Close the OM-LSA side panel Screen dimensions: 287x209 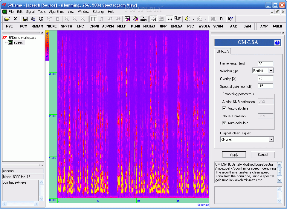pyautogui.click(x=283, y=33)
